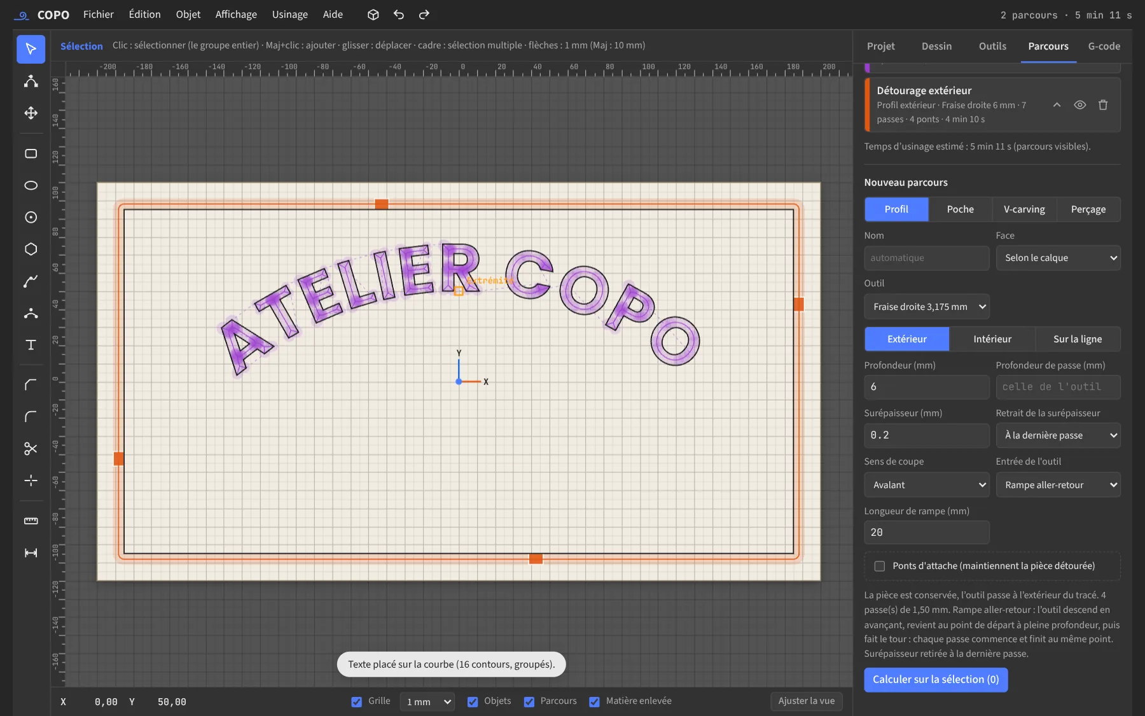The image size is (1145, 716).
Task: Activate the Text tool
Action: tap(31, 344)
